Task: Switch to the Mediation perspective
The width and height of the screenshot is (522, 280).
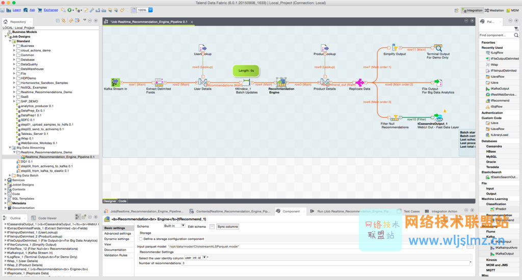Action: point(494,10)
